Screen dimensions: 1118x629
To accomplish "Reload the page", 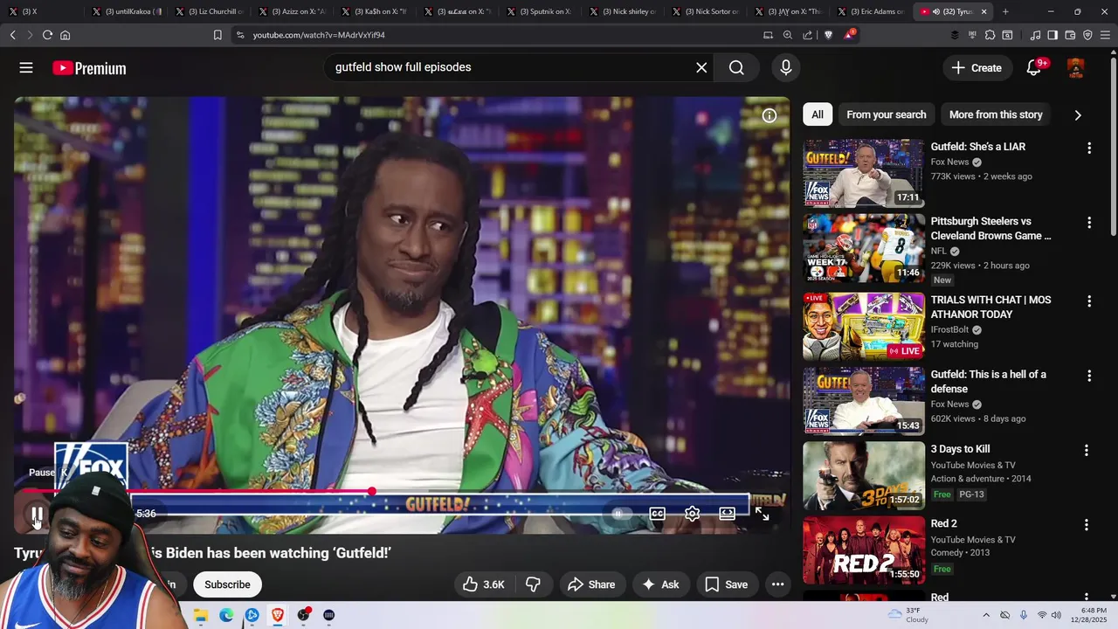I will [47, 35].
